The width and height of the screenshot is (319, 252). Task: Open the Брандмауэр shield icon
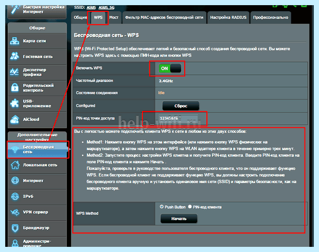click(x=15, y=228)
